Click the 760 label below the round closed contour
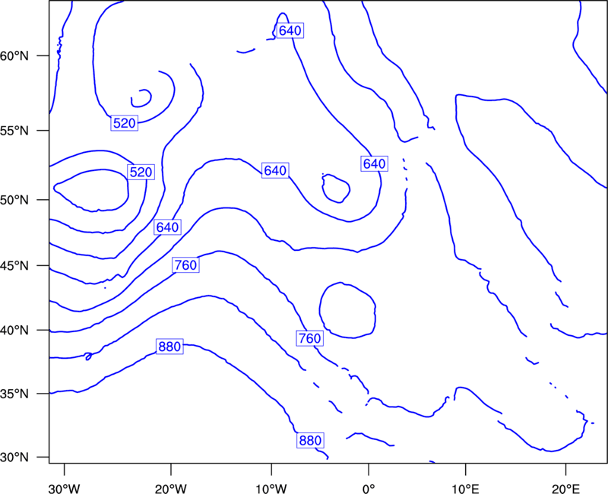Viewport: 608px width, 494px height. [309, 338]
